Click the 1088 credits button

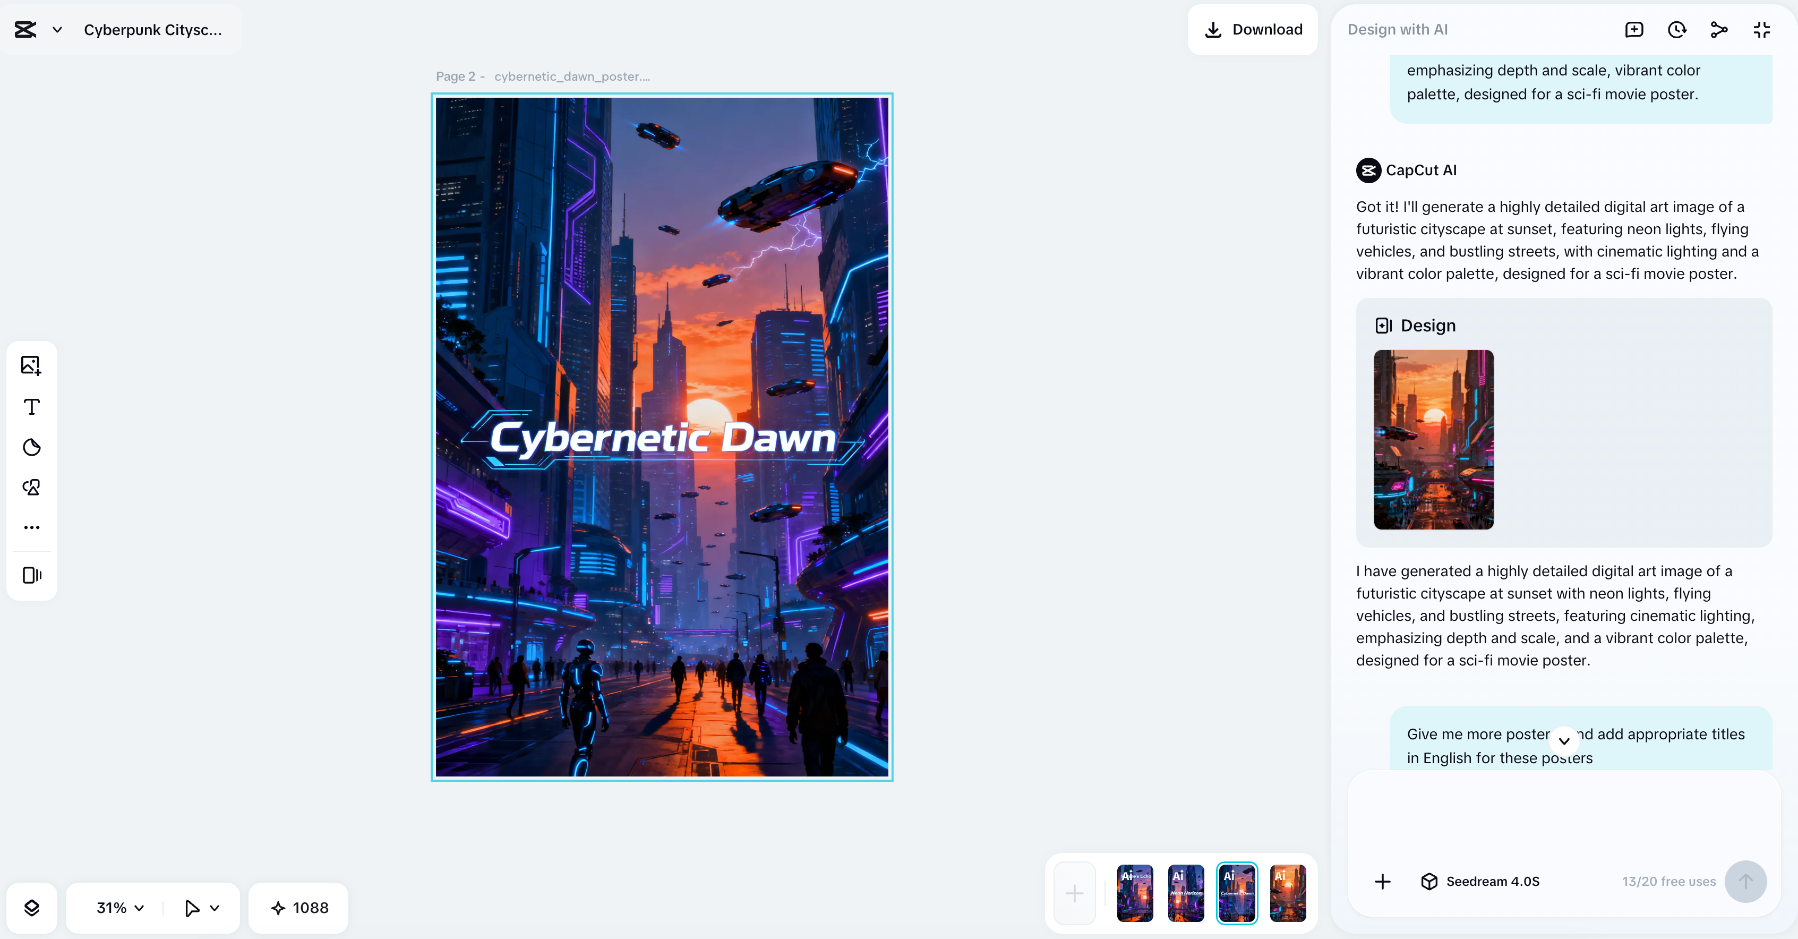pos(298,908)
